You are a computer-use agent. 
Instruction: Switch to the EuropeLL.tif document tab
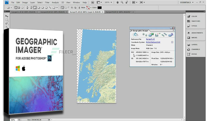tap(23, 12)
